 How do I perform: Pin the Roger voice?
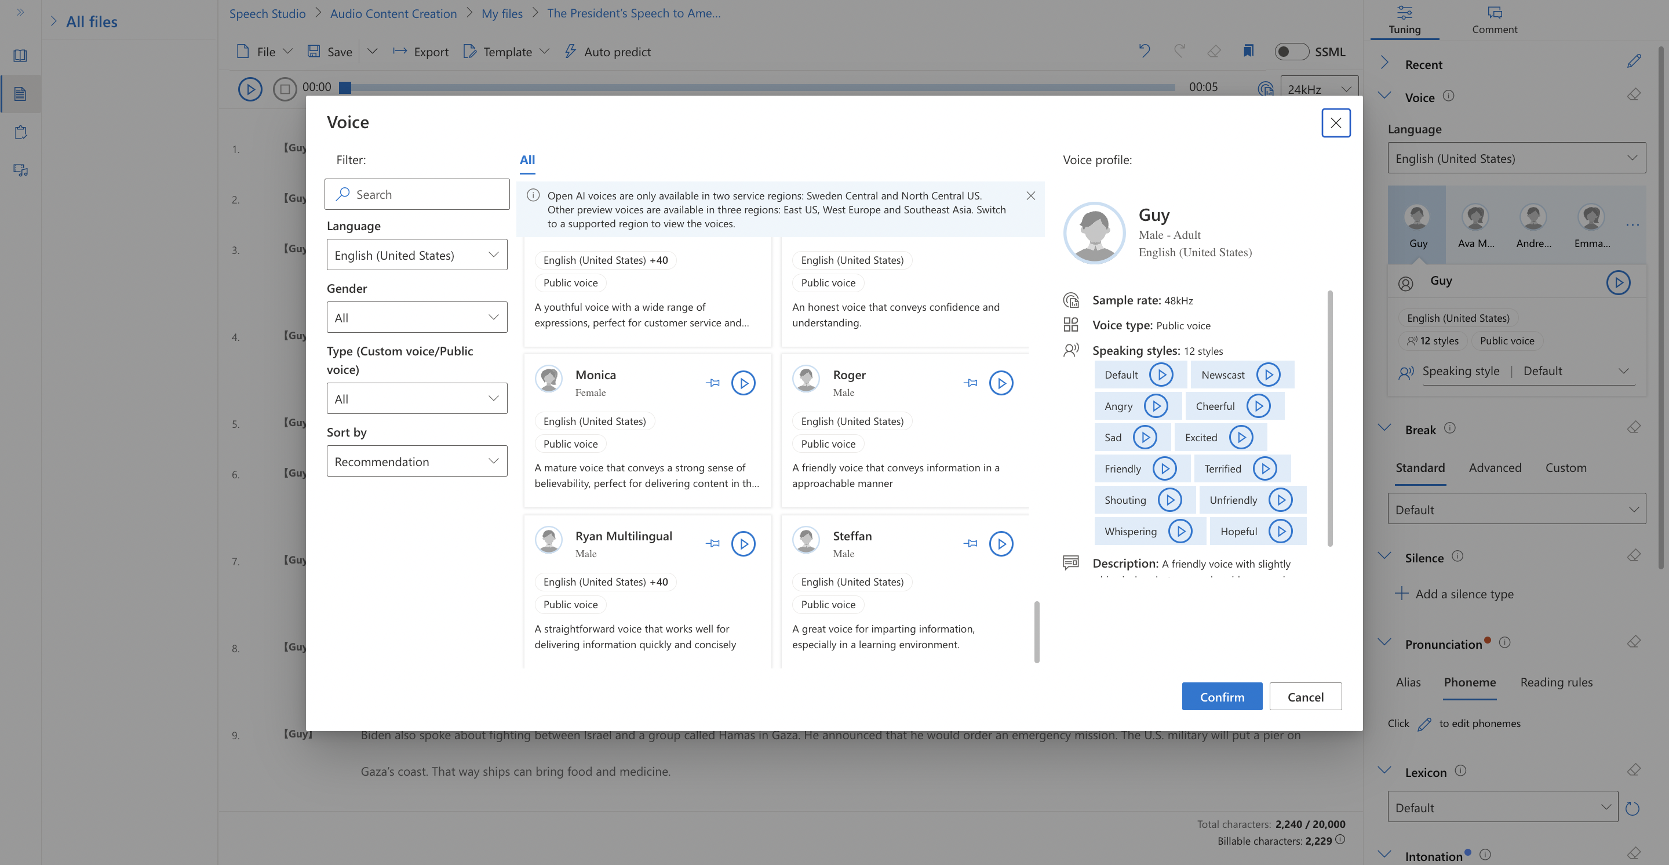pyautogui.click(x=971, y=383)
